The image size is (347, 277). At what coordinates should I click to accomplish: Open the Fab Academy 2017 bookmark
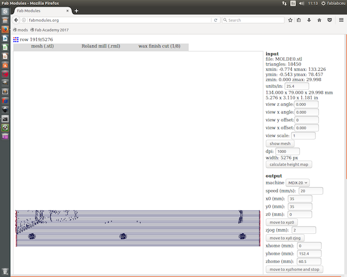click(49, 30)
